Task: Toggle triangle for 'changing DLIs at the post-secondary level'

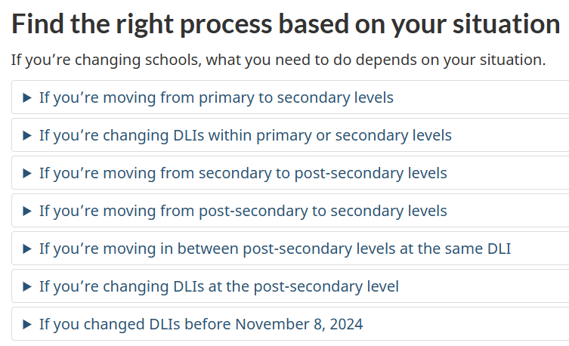Action: [x=28, y=286]
